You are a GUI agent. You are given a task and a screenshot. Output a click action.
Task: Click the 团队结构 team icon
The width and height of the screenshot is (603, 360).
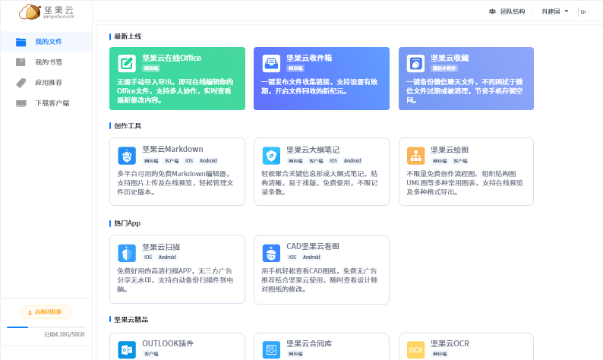(492, 11)
